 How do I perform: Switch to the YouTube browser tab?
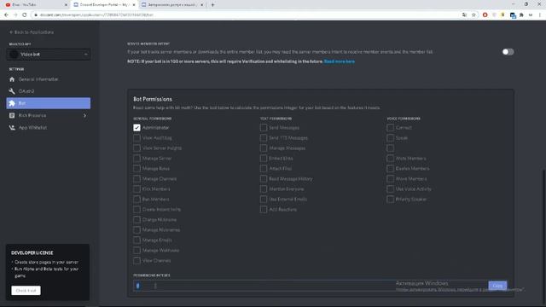pos(35,5)
